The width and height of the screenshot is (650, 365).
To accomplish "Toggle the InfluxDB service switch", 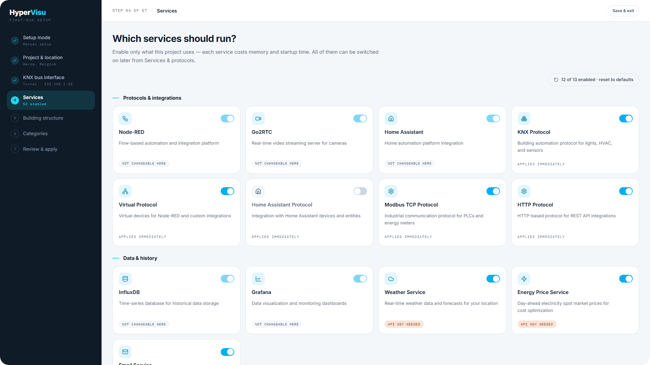I will (x=227, y=279).
